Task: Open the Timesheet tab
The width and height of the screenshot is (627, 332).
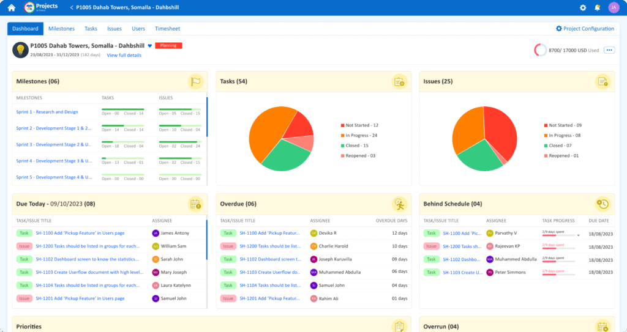Action: [x=168, y=29]
